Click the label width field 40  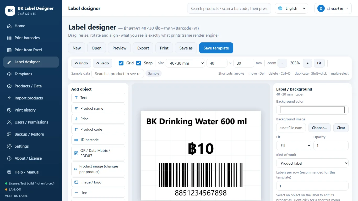(x=217, y=63)
